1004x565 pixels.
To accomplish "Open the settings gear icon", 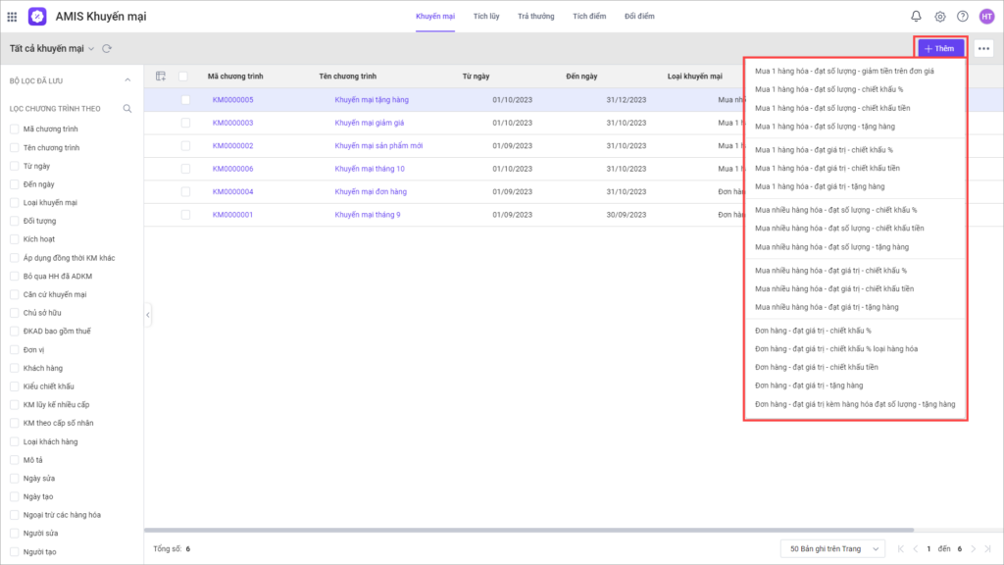I will point(939,17).
